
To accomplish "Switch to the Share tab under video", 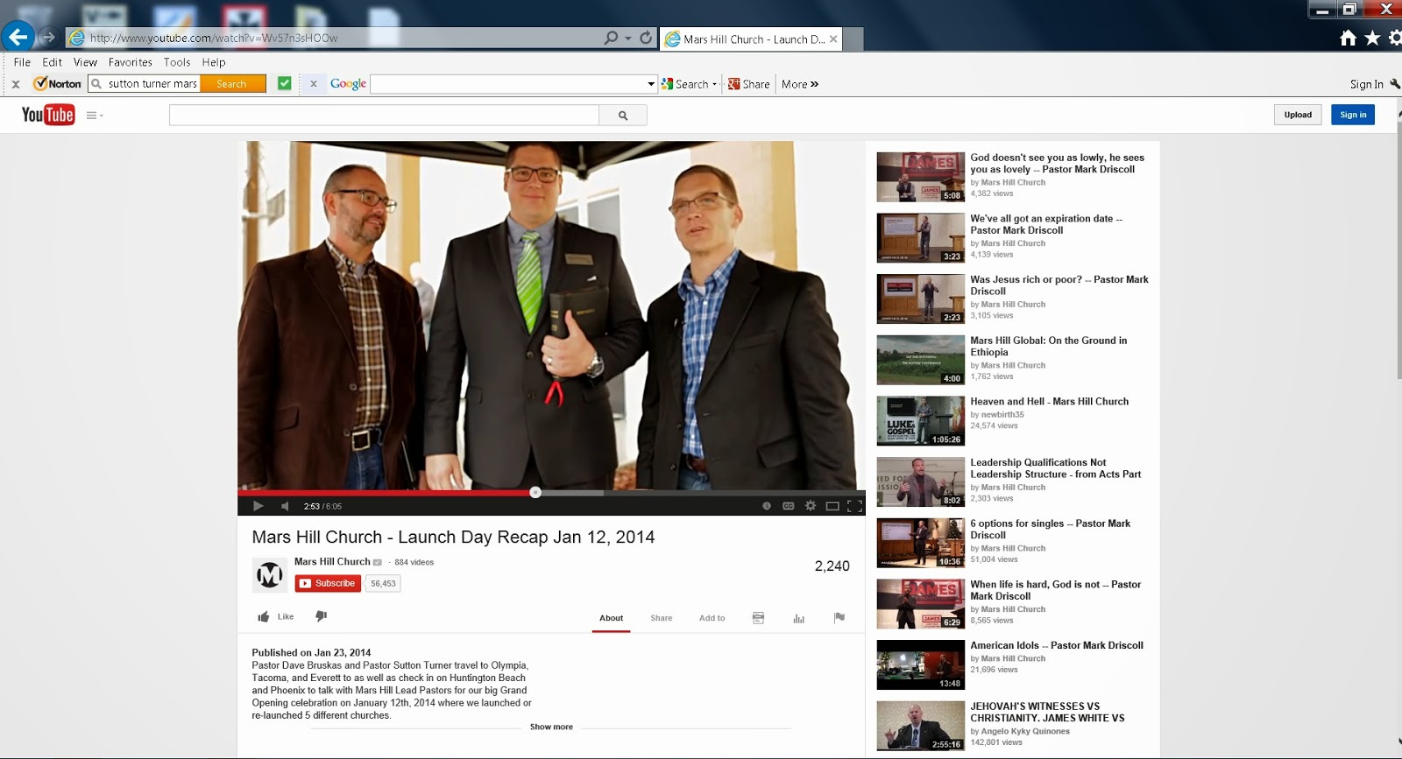I will (662, 618).
